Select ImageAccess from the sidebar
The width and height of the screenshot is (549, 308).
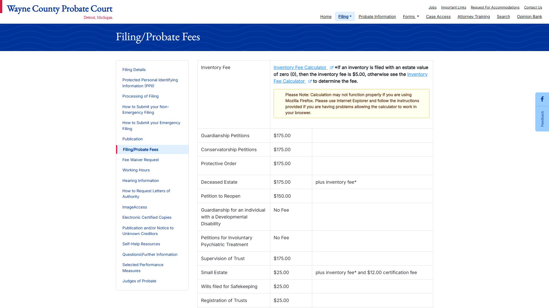point(135,207)
